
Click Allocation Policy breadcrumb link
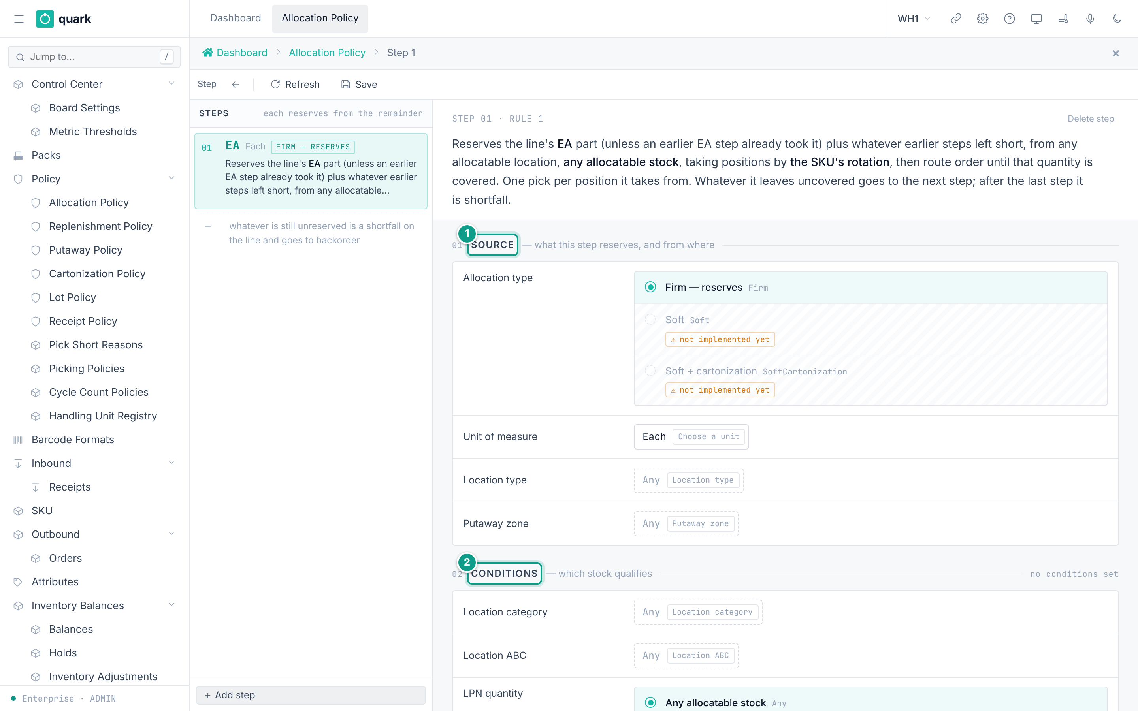327,53
